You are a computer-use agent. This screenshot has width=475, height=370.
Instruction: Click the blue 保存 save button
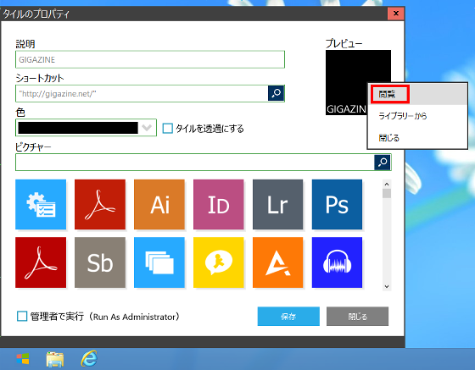288,316
